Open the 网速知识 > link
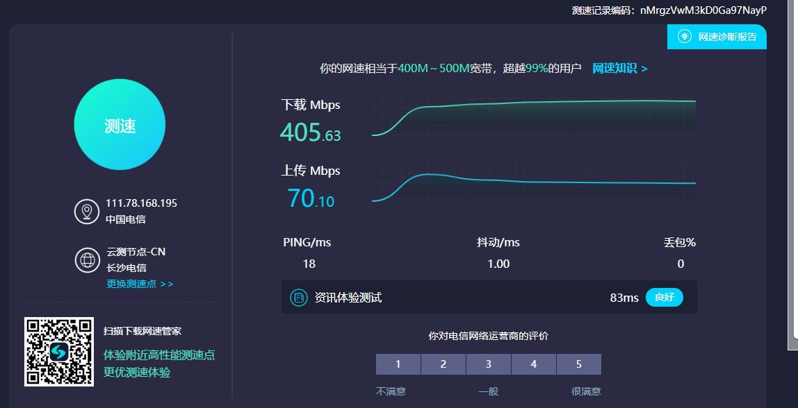The image size is (798, 408). [x=619, y=68]
